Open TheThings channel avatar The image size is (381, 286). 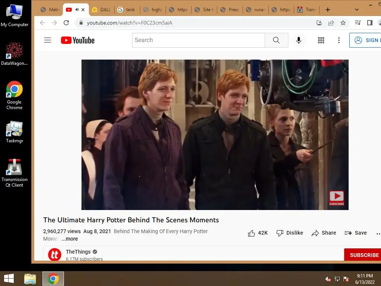(54, 254)
